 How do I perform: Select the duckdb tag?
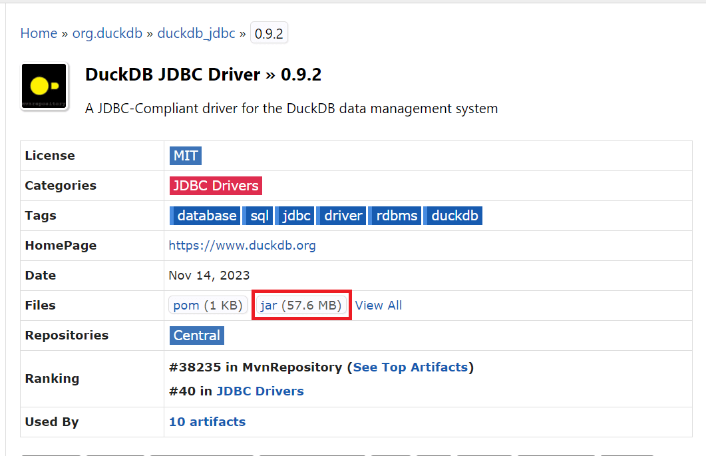pyautogui.click(x=453, y=216)
